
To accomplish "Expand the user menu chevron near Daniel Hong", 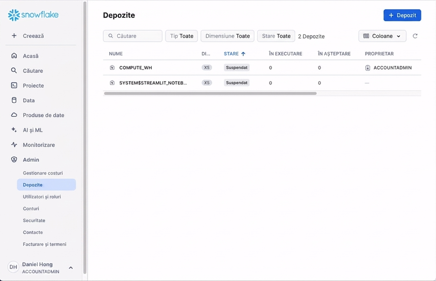I will point(71,267).
